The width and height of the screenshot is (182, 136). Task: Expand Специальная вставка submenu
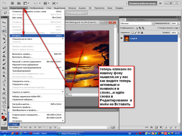click(x=37, y=39)
